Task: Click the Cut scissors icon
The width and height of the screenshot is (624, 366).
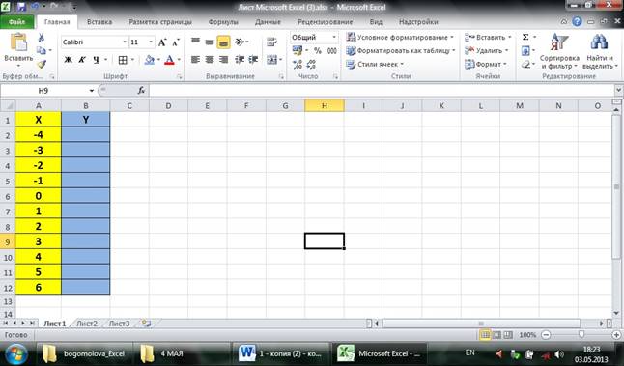Action: click(x=41, y=38)
